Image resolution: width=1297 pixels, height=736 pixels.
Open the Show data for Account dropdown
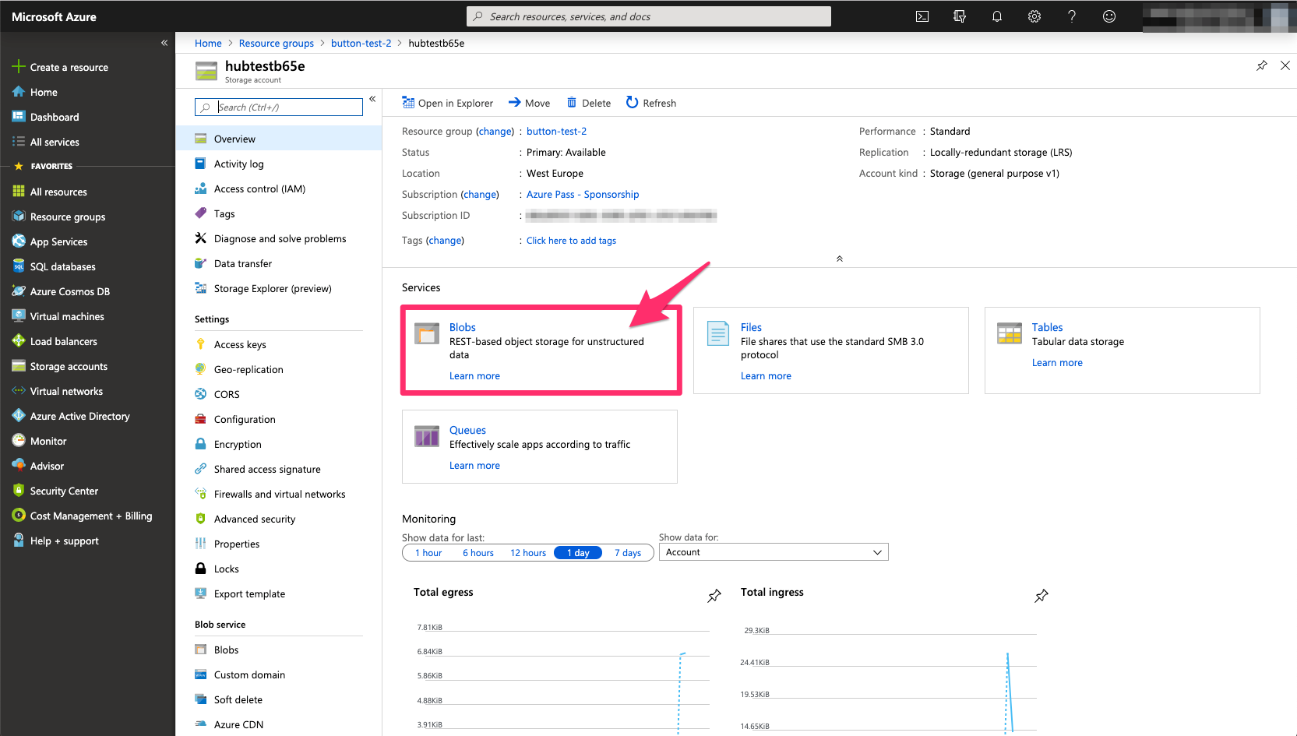774,552
